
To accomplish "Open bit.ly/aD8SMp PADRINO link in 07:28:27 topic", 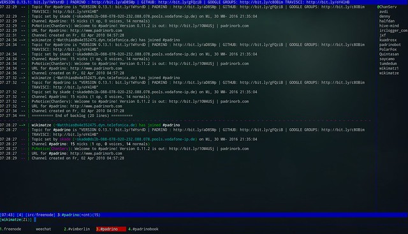I will pyautogui.click(x=194, y=130).
